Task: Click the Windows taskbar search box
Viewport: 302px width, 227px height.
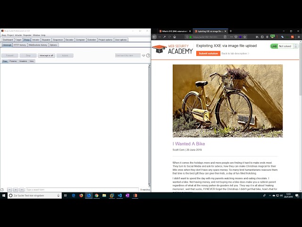Action: [x=34, y=195]
